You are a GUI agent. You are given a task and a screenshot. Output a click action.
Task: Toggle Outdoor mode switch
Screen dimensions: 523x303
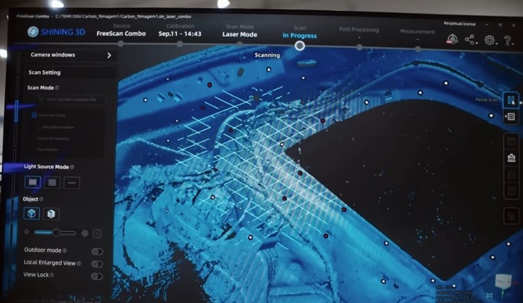[97, 251]
